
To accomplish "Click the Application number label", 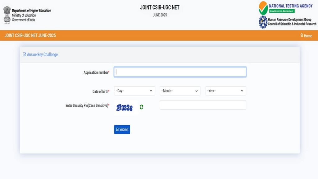I will (96, 72).
